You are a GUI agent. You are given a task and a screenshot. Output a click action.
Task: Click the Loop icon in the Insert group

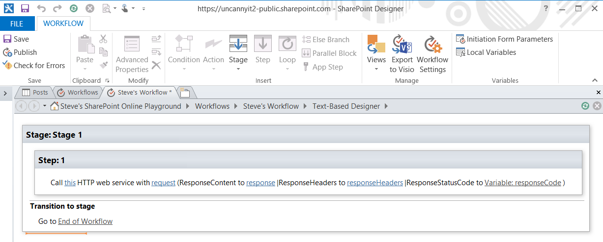tap(287, 44)
